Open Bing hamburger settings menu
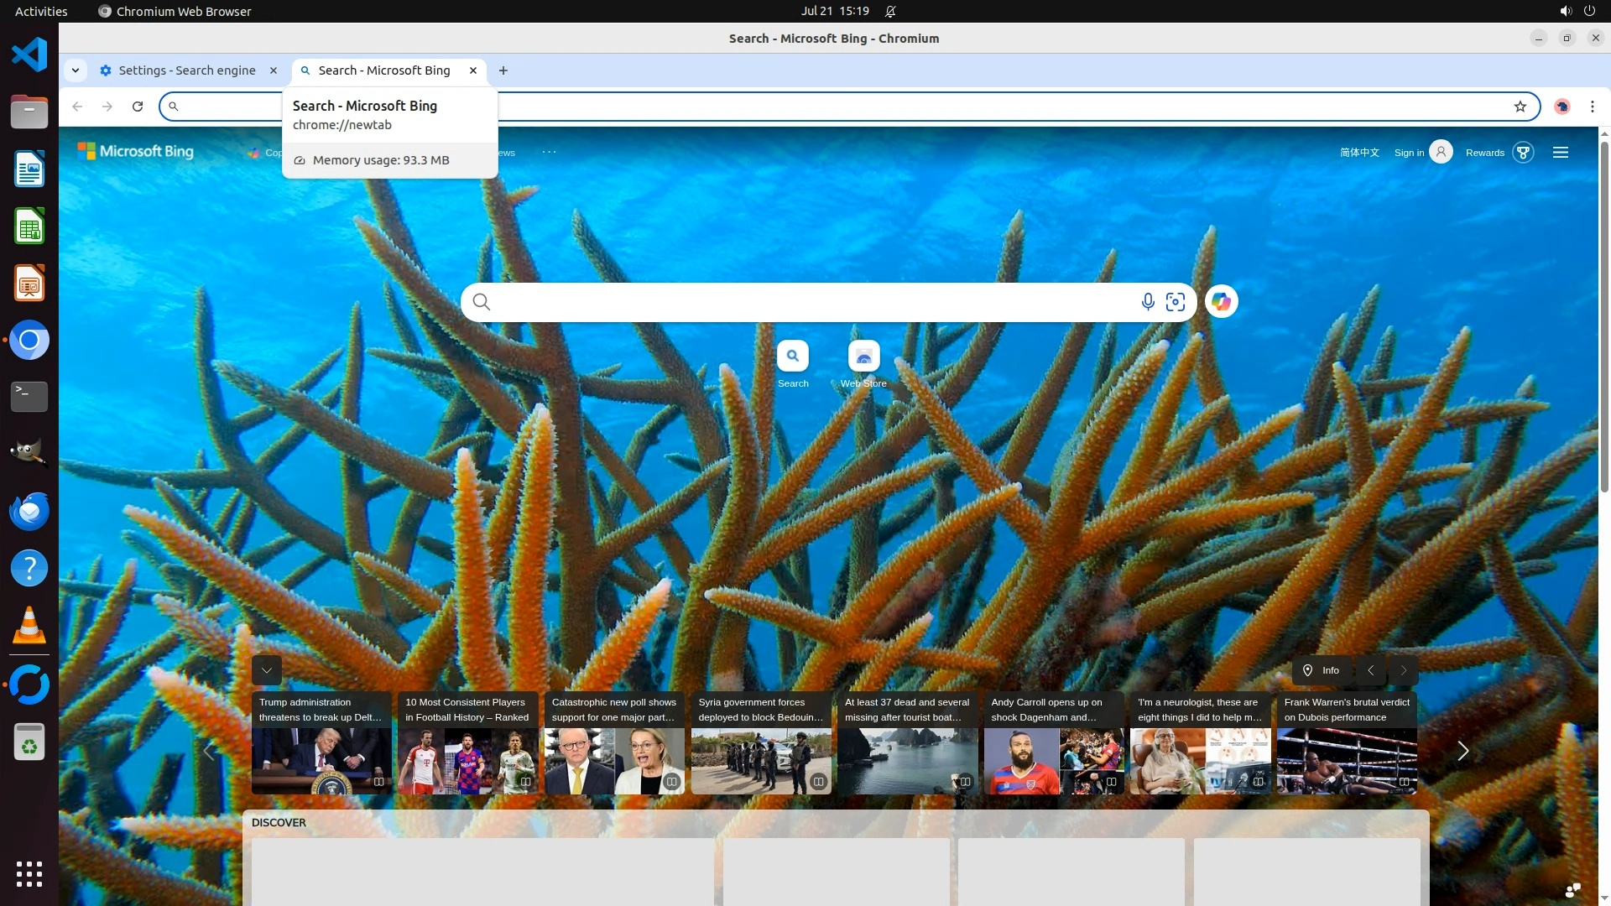Screen dimensions: 1611x906 click(x=1561, y=153)
